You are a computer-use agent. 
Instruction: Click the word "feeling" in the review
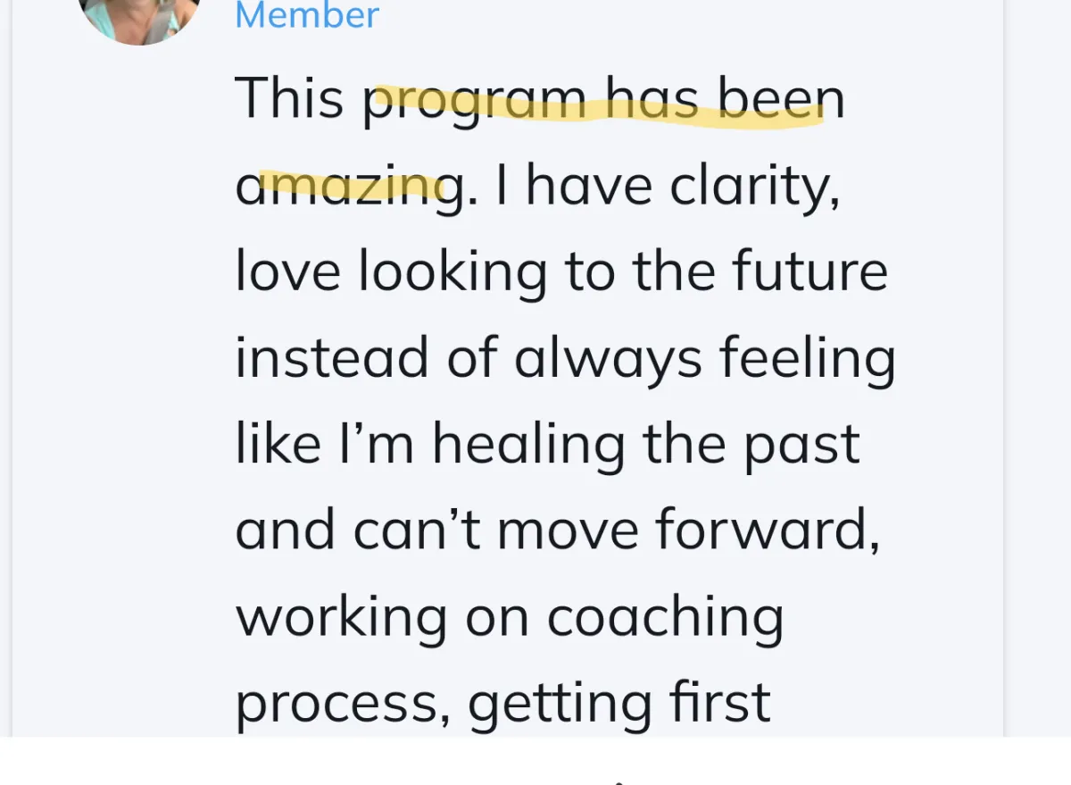click(x=808, y=359)
